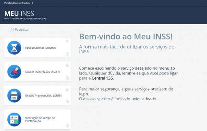Viewport: 207px width, 131px height.
Task: Show info for Extrato Previdenciário (CNIS)
Action: point(67,102)
